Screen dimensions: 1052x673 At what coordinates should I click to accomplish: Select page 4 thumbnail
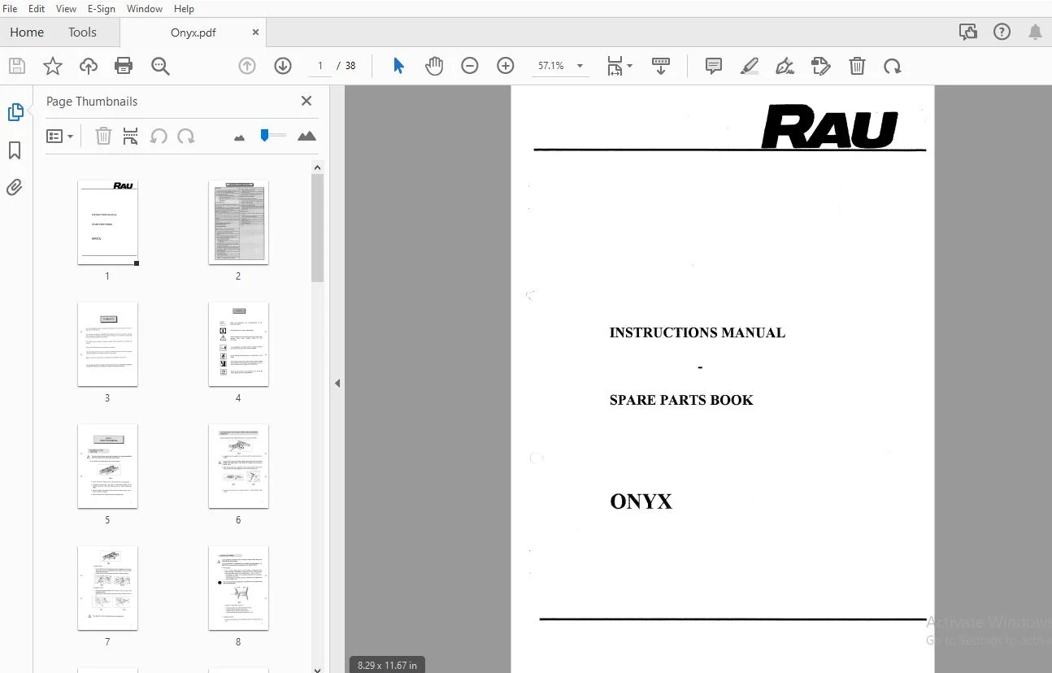(x=238, y=344)
